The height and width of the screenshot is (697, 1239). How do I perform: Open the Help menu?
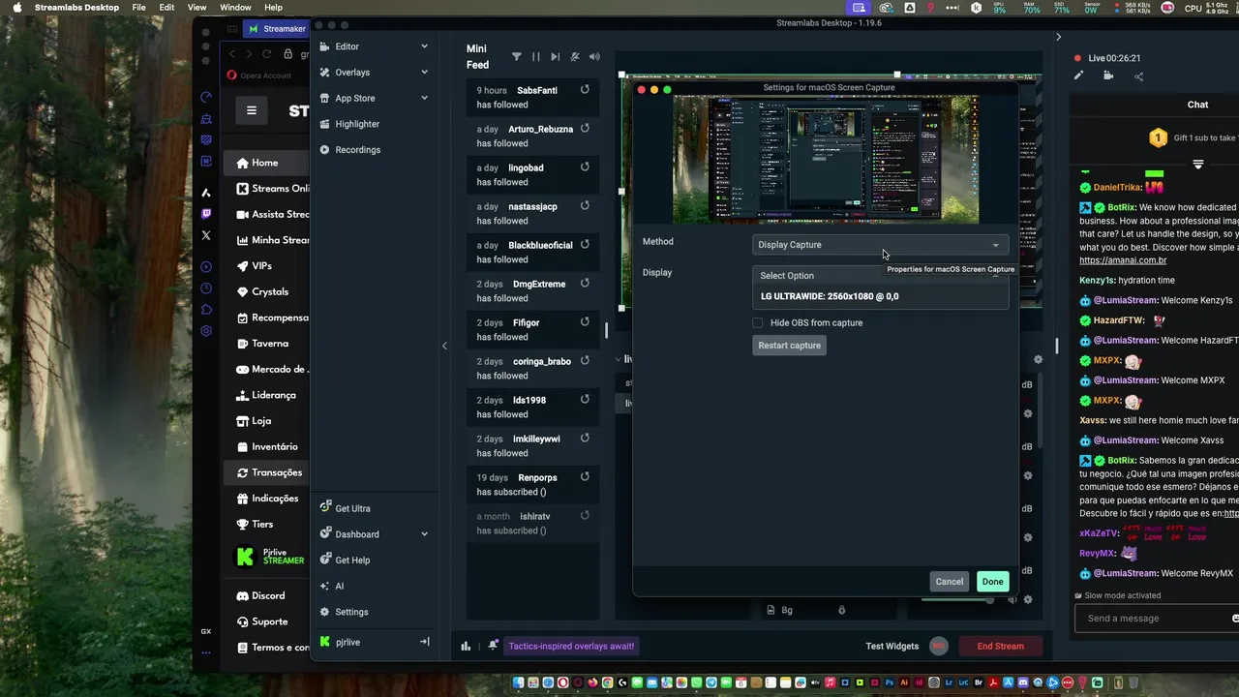click(274, 8)
